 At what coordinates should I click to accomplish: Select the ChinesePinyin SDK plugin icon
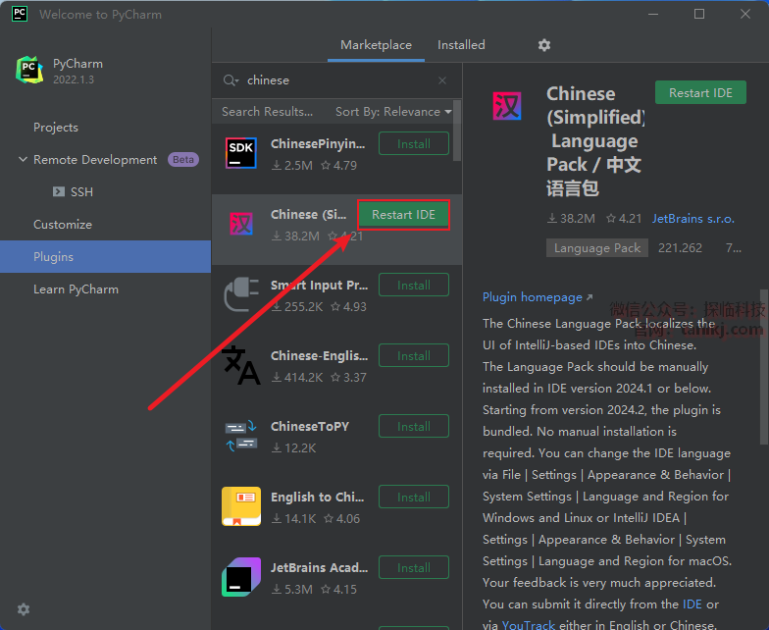(x=241, y=154)
